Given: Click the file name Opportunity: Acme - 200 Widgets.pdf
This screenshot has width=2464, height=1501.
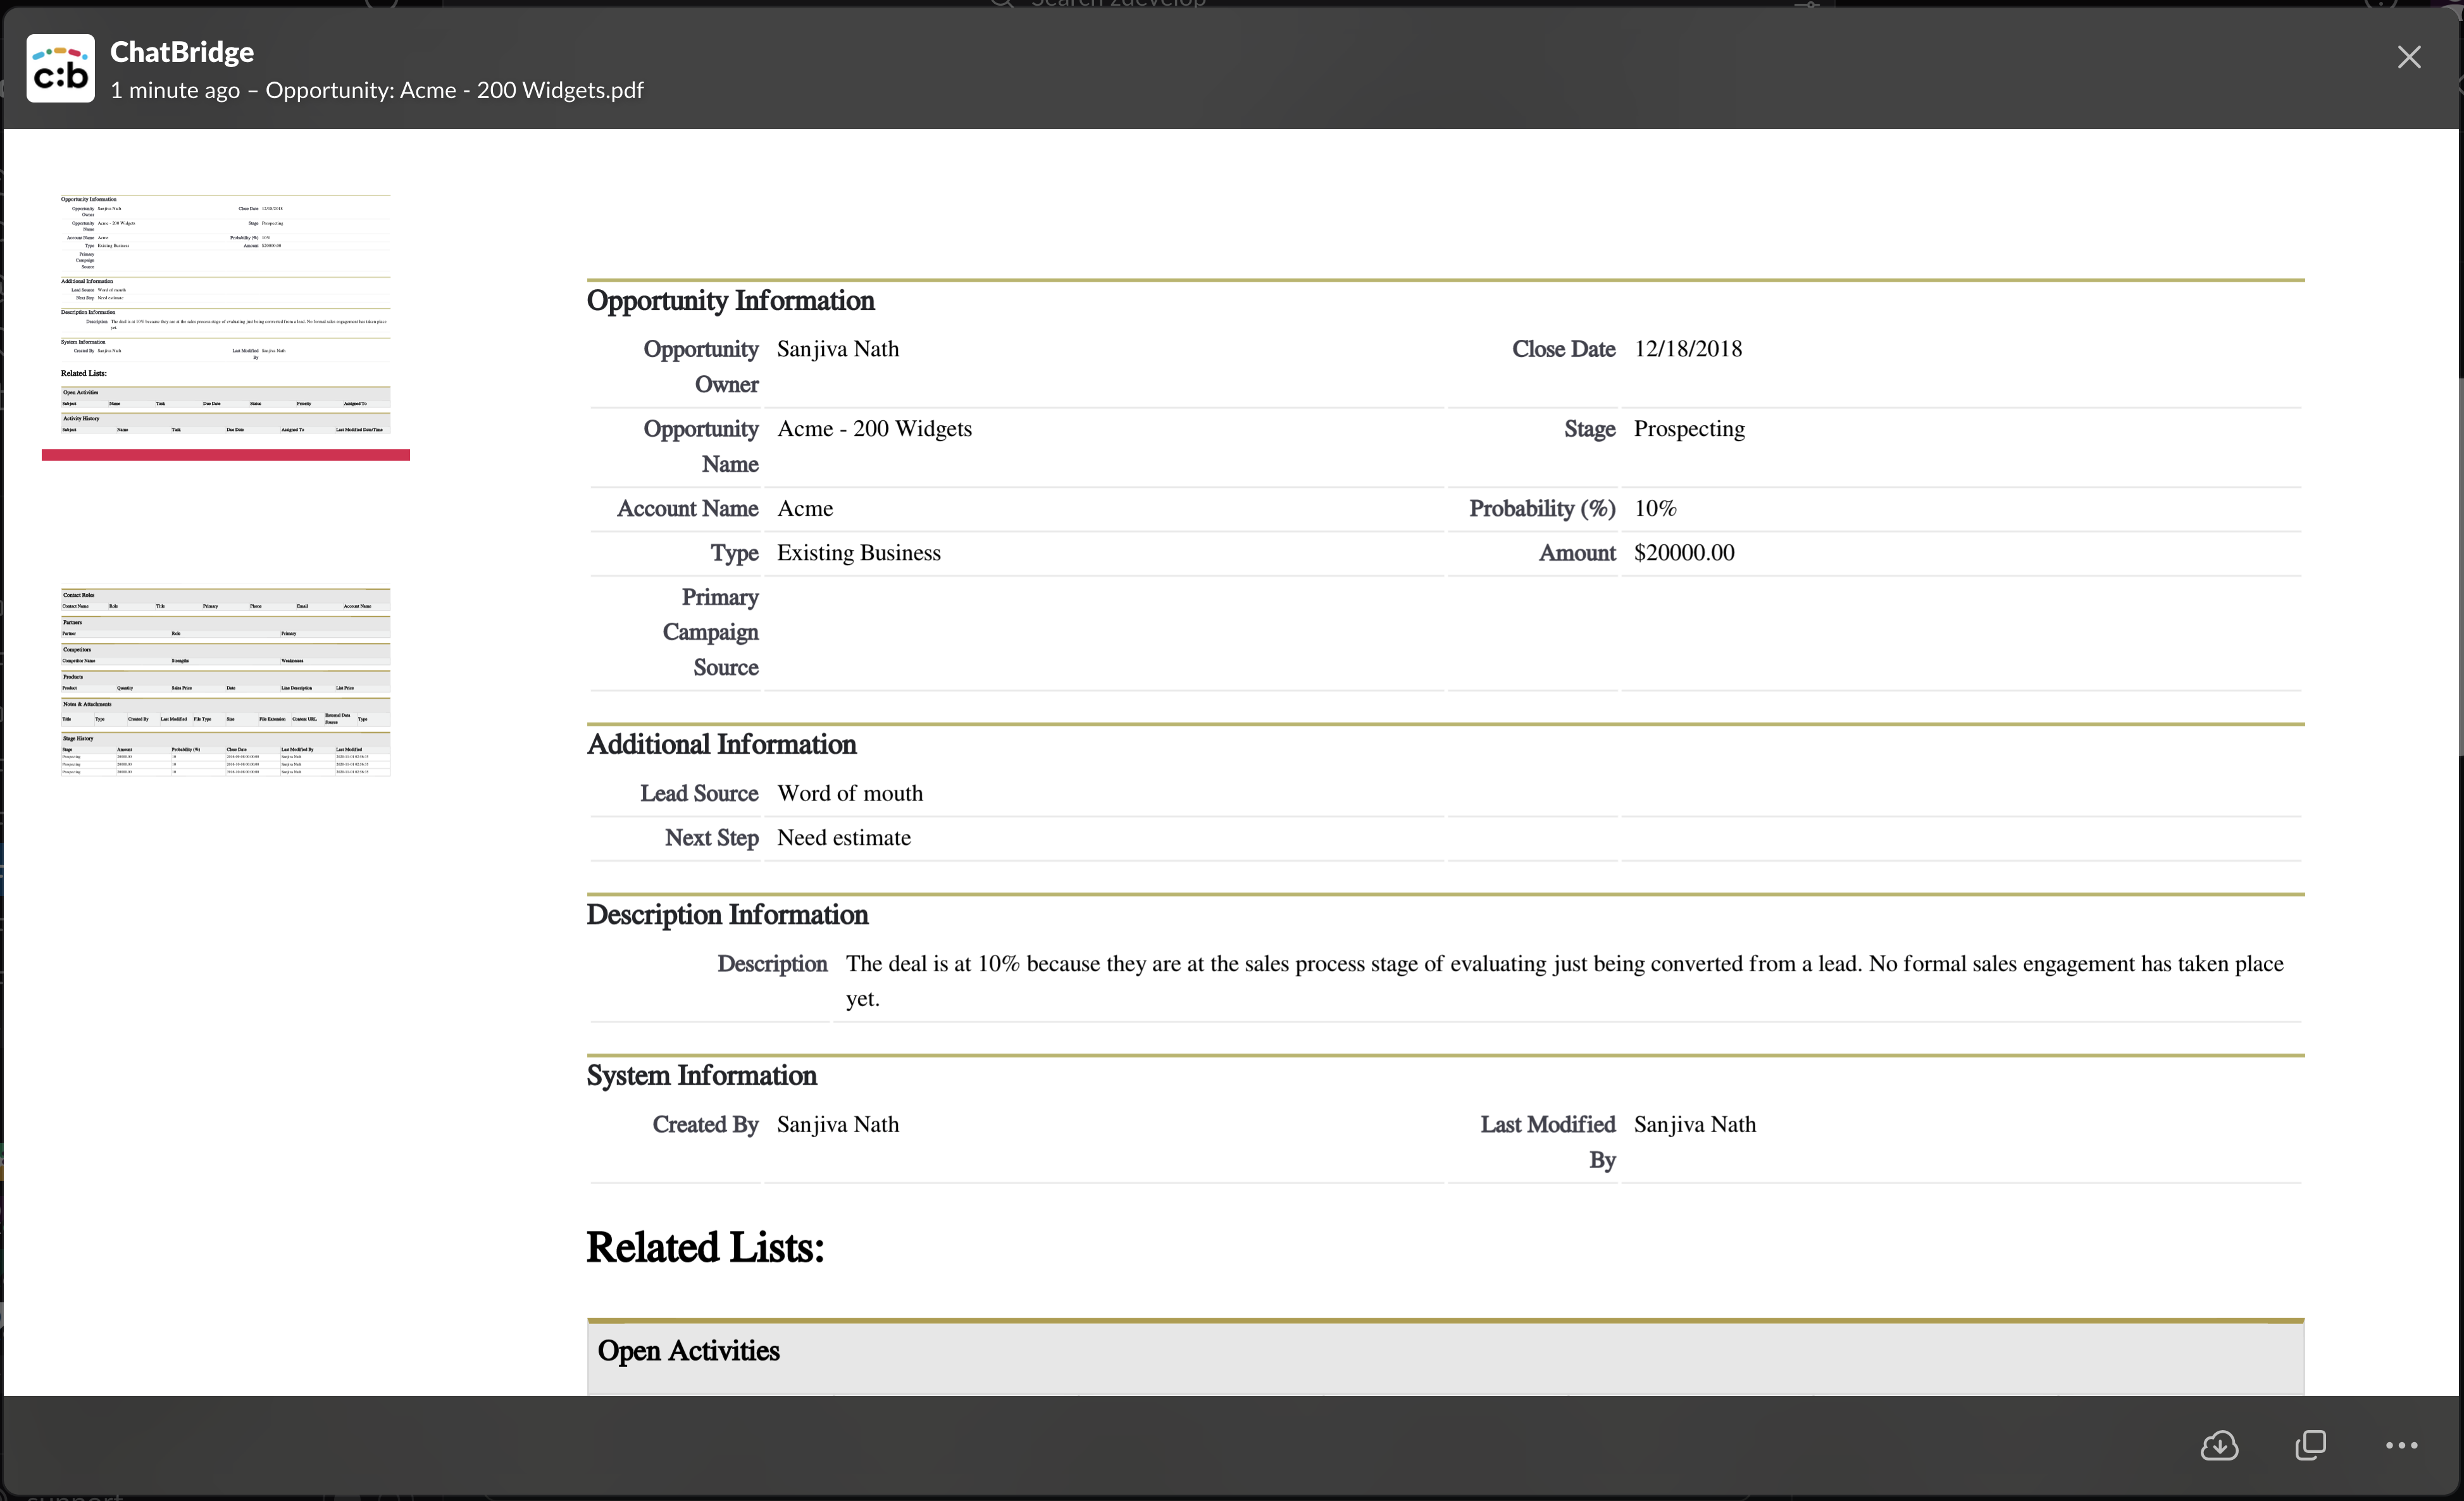Looking at the screenshot, I should [x=454, y=90].
